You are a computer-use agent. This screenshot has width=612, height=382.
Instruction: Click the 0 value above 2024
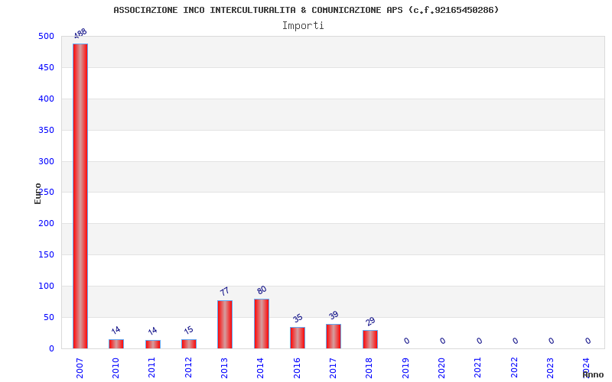click(588, 341)
